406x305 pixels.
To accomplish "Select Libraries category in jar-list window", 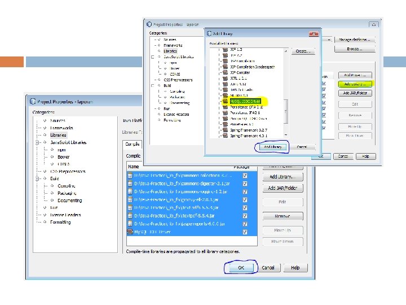I will (58, 135).
